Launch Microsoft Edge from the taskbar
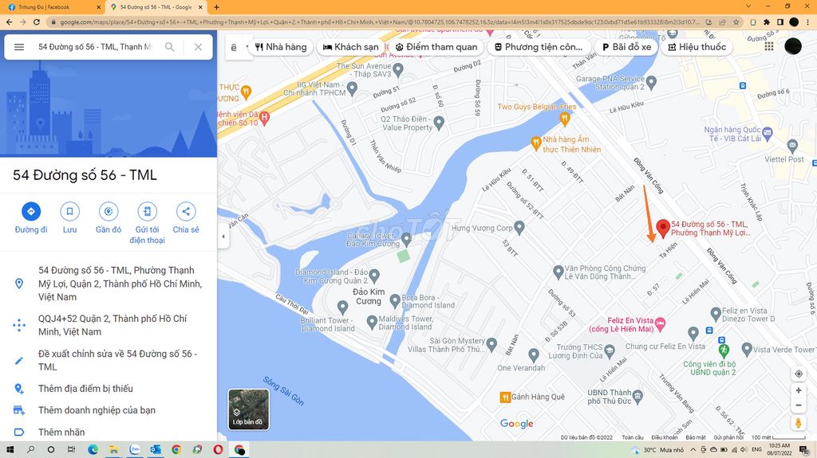817x458 pixels. pyautogui.click(x=93, y=449)
